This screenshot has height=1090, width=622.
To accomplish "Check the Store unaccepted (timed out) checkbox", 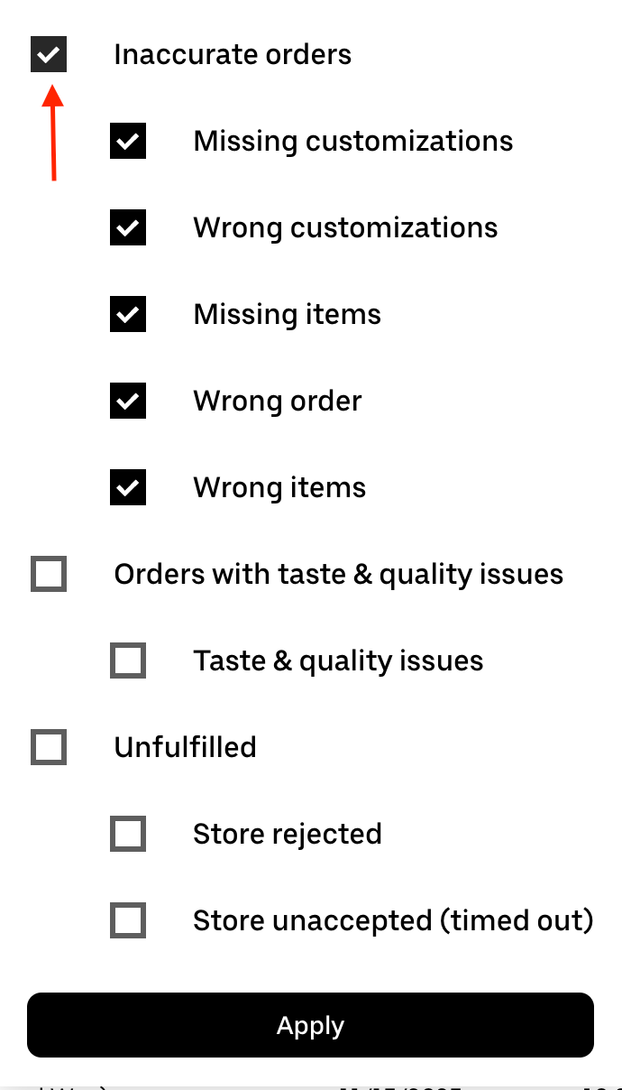I will pyautogui.click(x=127, y=920).
